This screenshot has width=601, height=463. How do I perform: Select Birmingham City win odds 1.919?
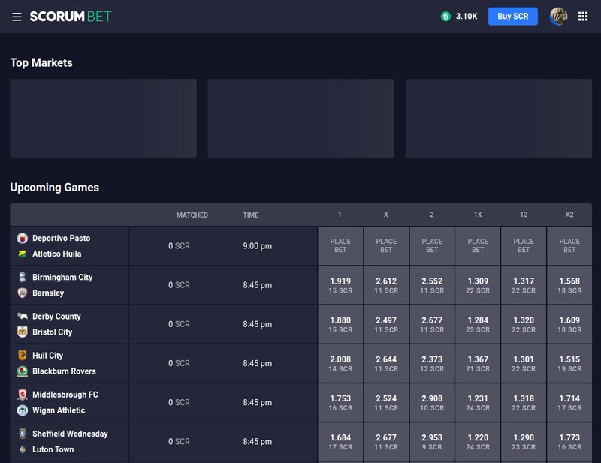(340, 285)
